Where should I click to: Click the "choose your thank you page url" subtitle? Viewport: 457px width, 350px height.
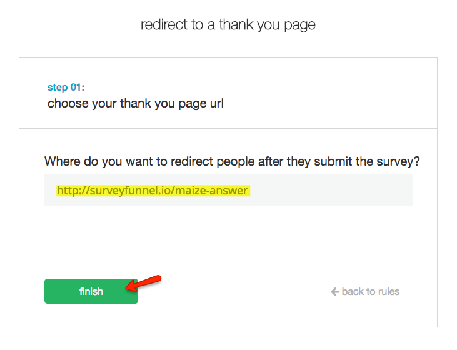pyautogui.click(x=136, y=103)
